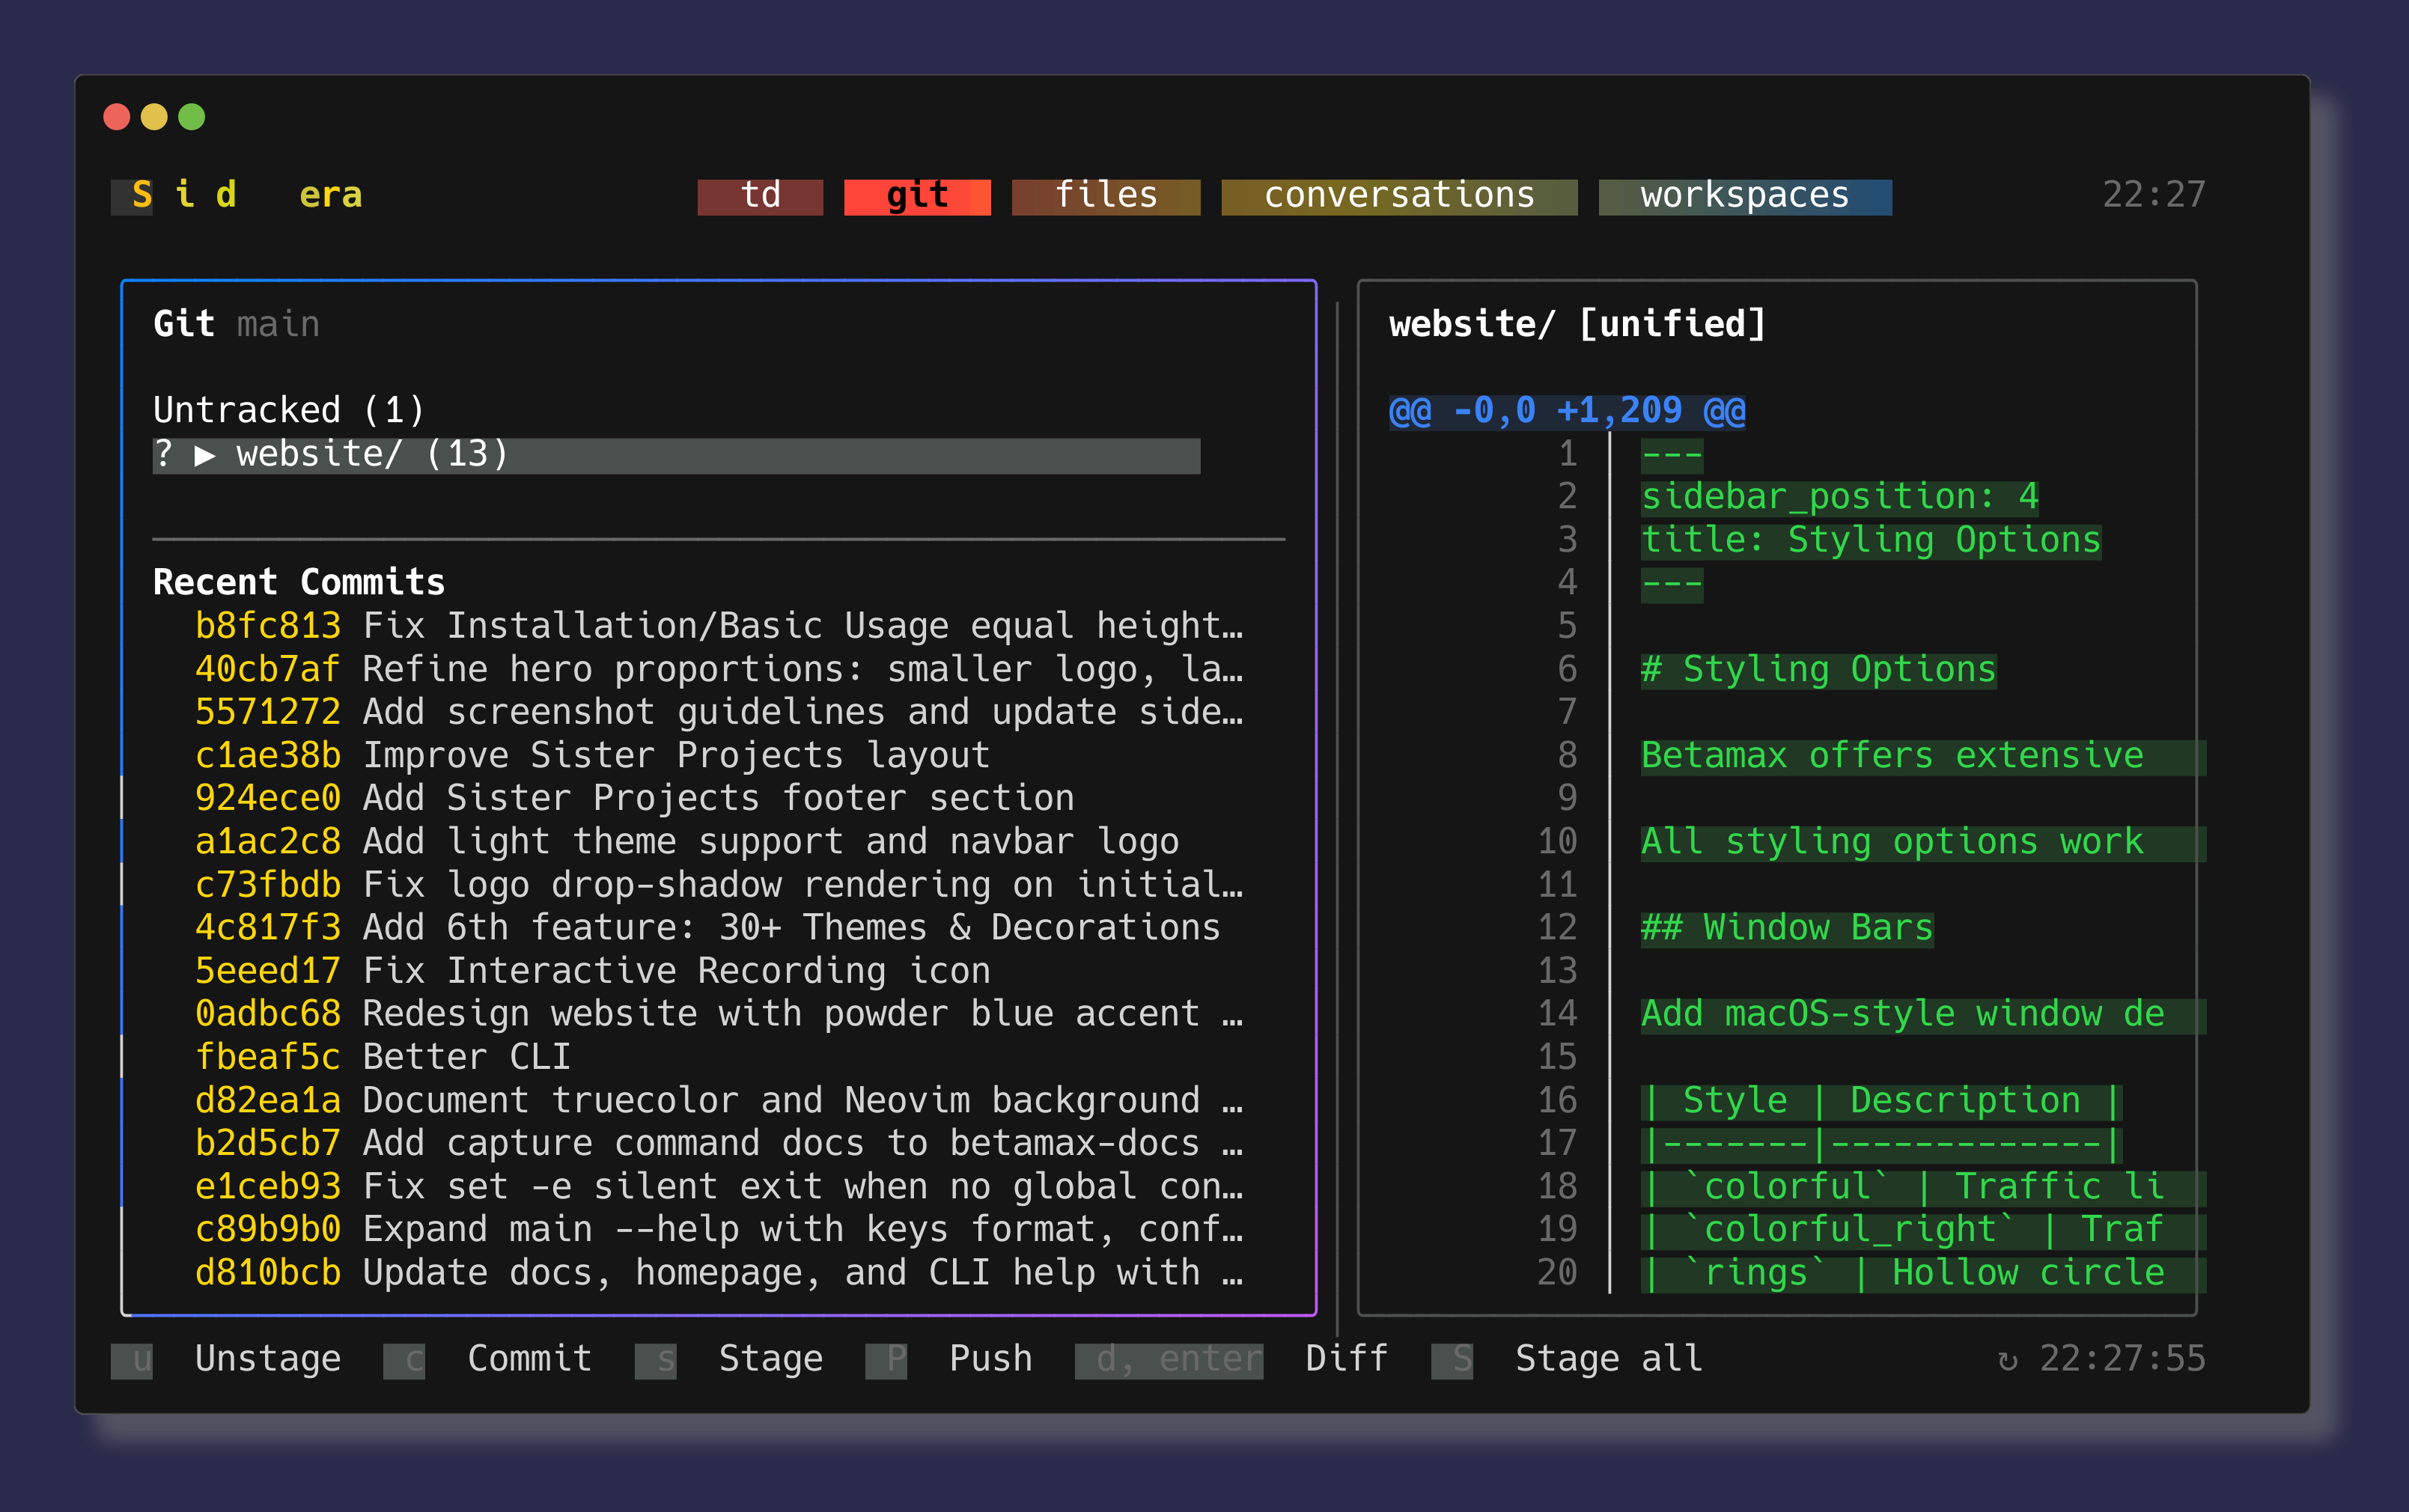The height and width of the screenshot is (1512, 2409).
Task: Click the 'website/ [unified]' diff pane title
Action: (1577, 325)
